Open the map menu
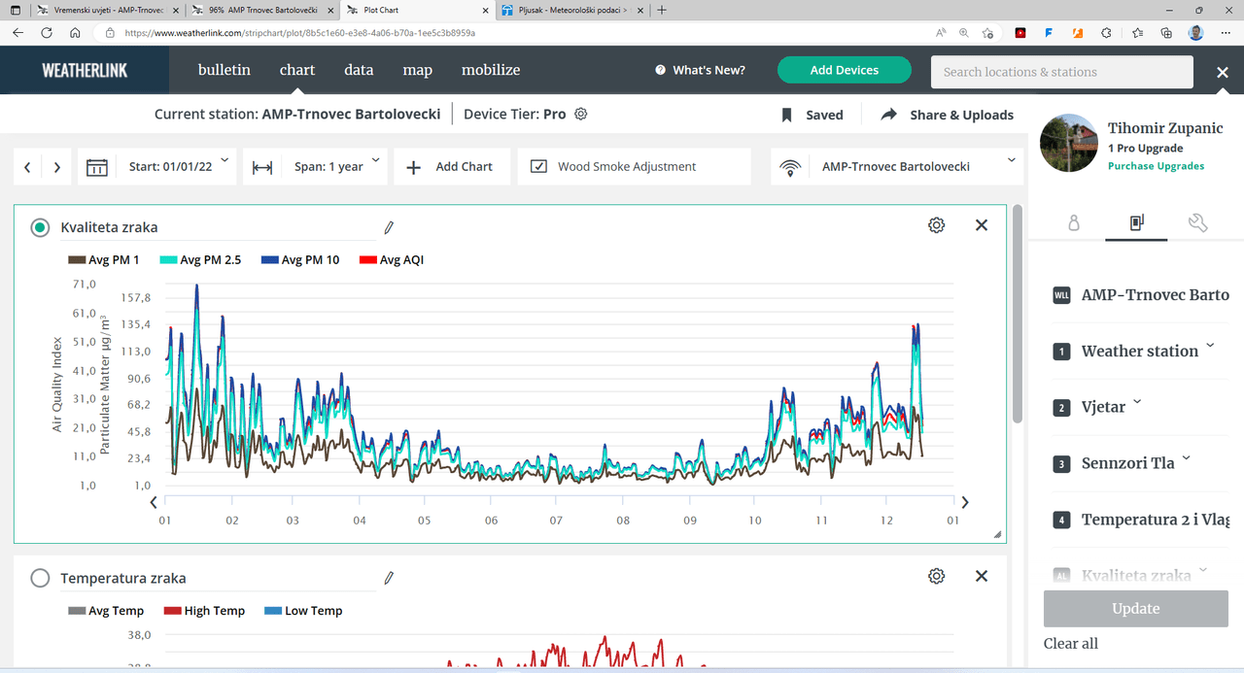 click(x=418, y=70)
